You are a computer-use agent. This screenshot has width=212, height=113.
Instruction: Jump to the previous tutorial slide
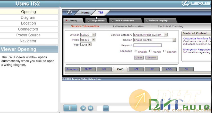83,108
